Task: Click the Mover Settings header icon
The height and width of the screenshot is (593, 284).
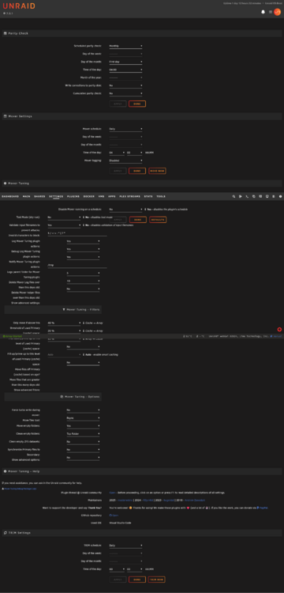Action: click(x=6, y=116)
